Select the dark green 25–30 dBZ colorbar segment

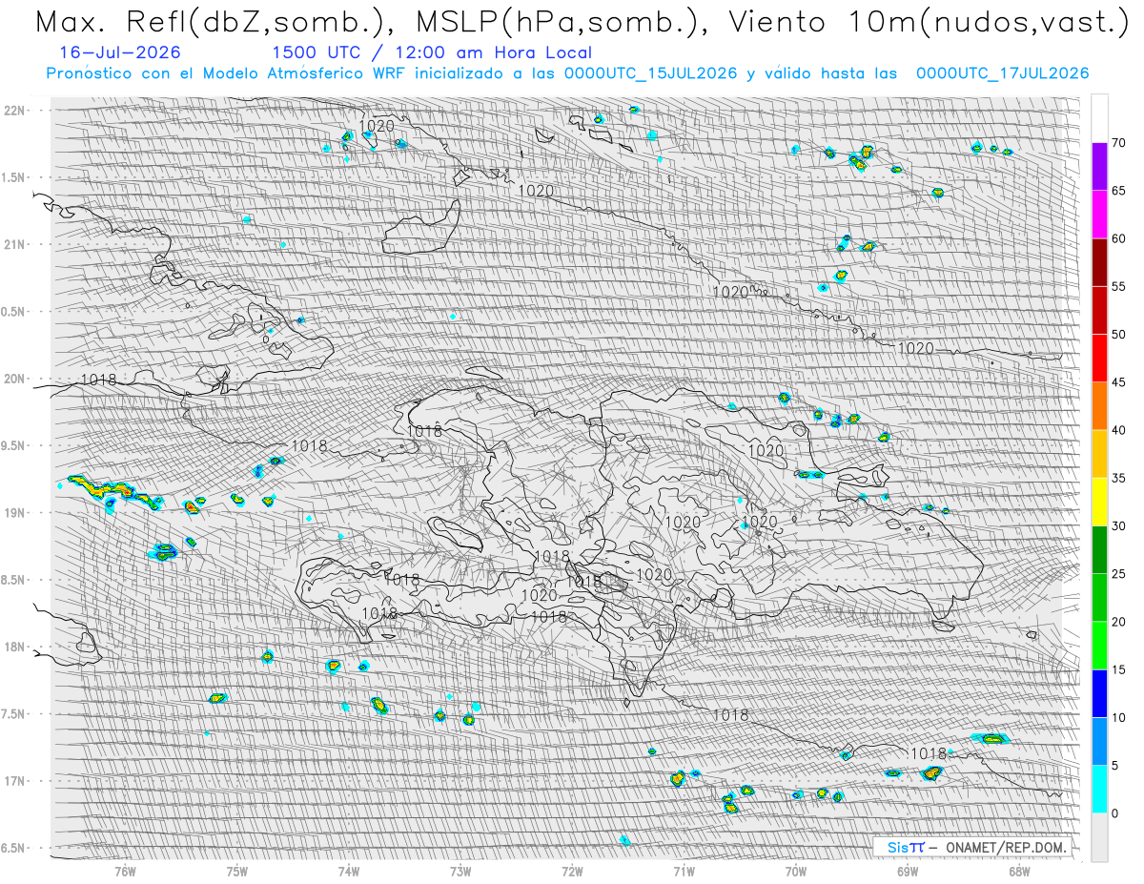[x=1099, y=549]
